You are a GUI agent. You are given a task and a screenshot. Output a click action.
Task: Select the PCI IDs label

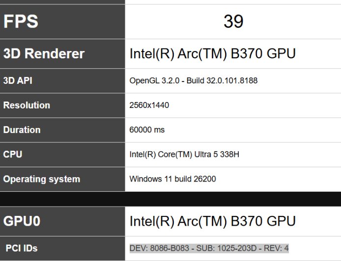click(x=22, y=248)
